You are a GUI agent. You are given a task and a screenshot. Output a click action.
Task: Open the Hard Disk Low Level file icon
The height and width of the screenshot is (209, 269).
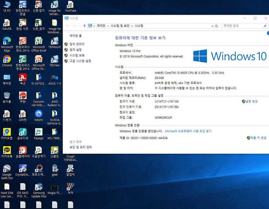pos(7,190)
